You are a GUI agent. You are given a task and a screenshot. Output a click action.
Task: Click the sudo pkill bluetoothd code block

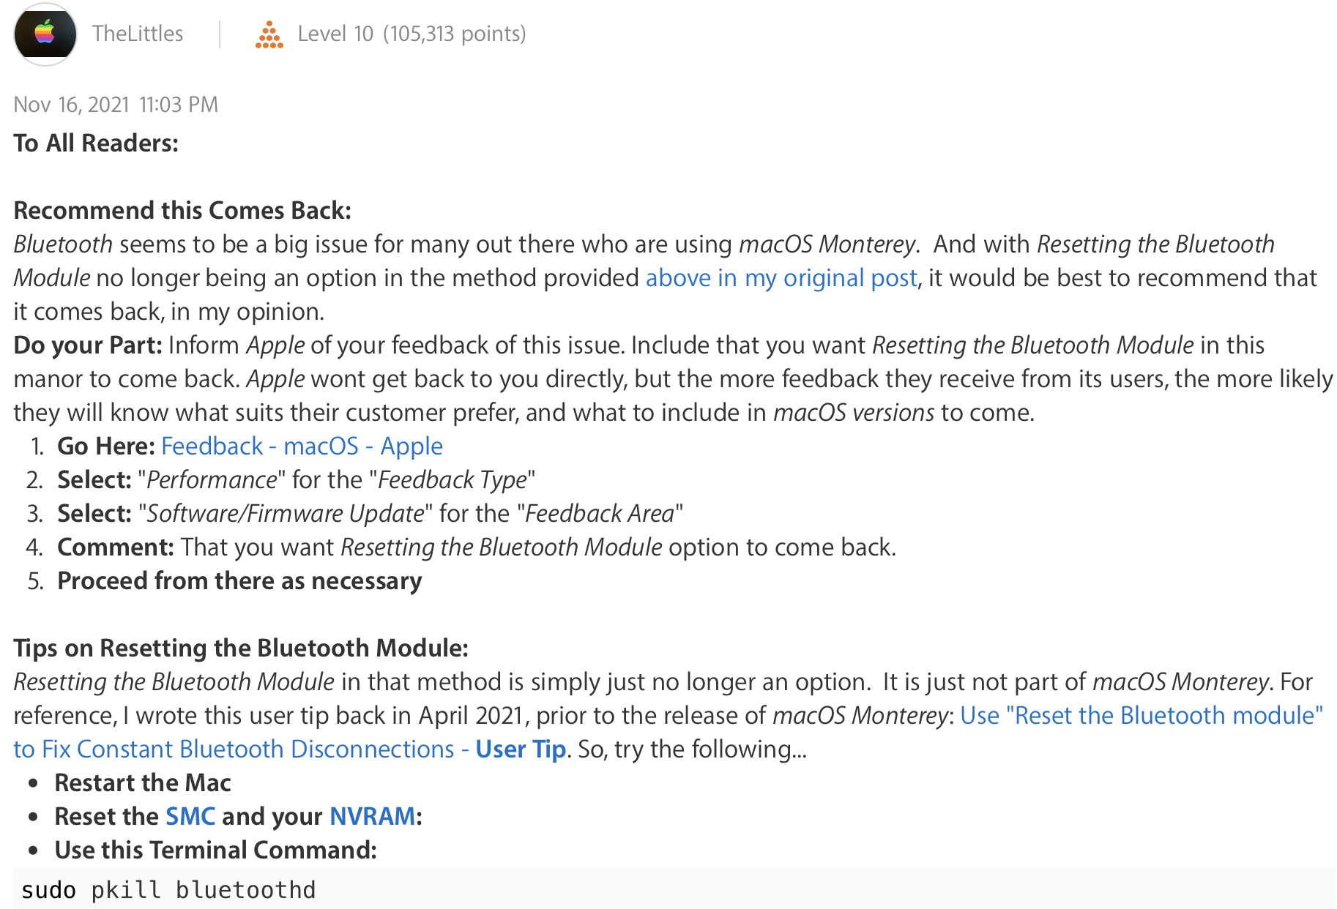168,890
